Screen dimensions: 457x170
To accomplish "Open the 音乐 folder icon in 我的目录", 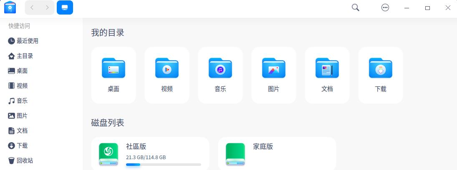I will tap(220, 68).
